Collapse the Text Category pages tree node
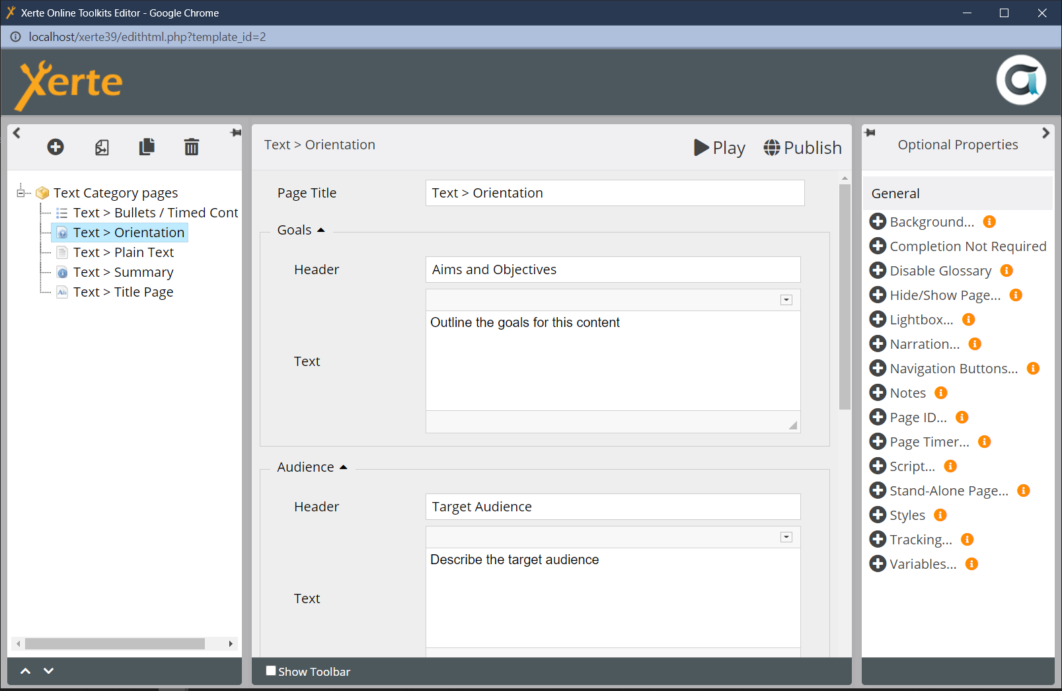Image resolution: width=1062 pixels, height=691 pixels. point(20,193)
